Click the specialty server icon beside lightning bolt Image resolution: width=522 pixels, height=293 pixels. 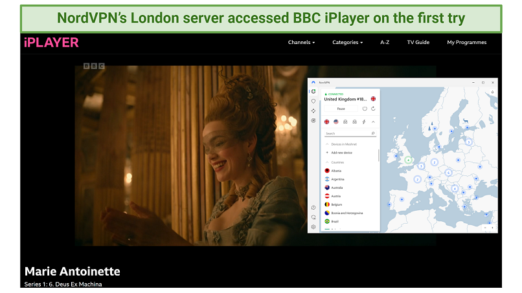(x=354, y=122)
